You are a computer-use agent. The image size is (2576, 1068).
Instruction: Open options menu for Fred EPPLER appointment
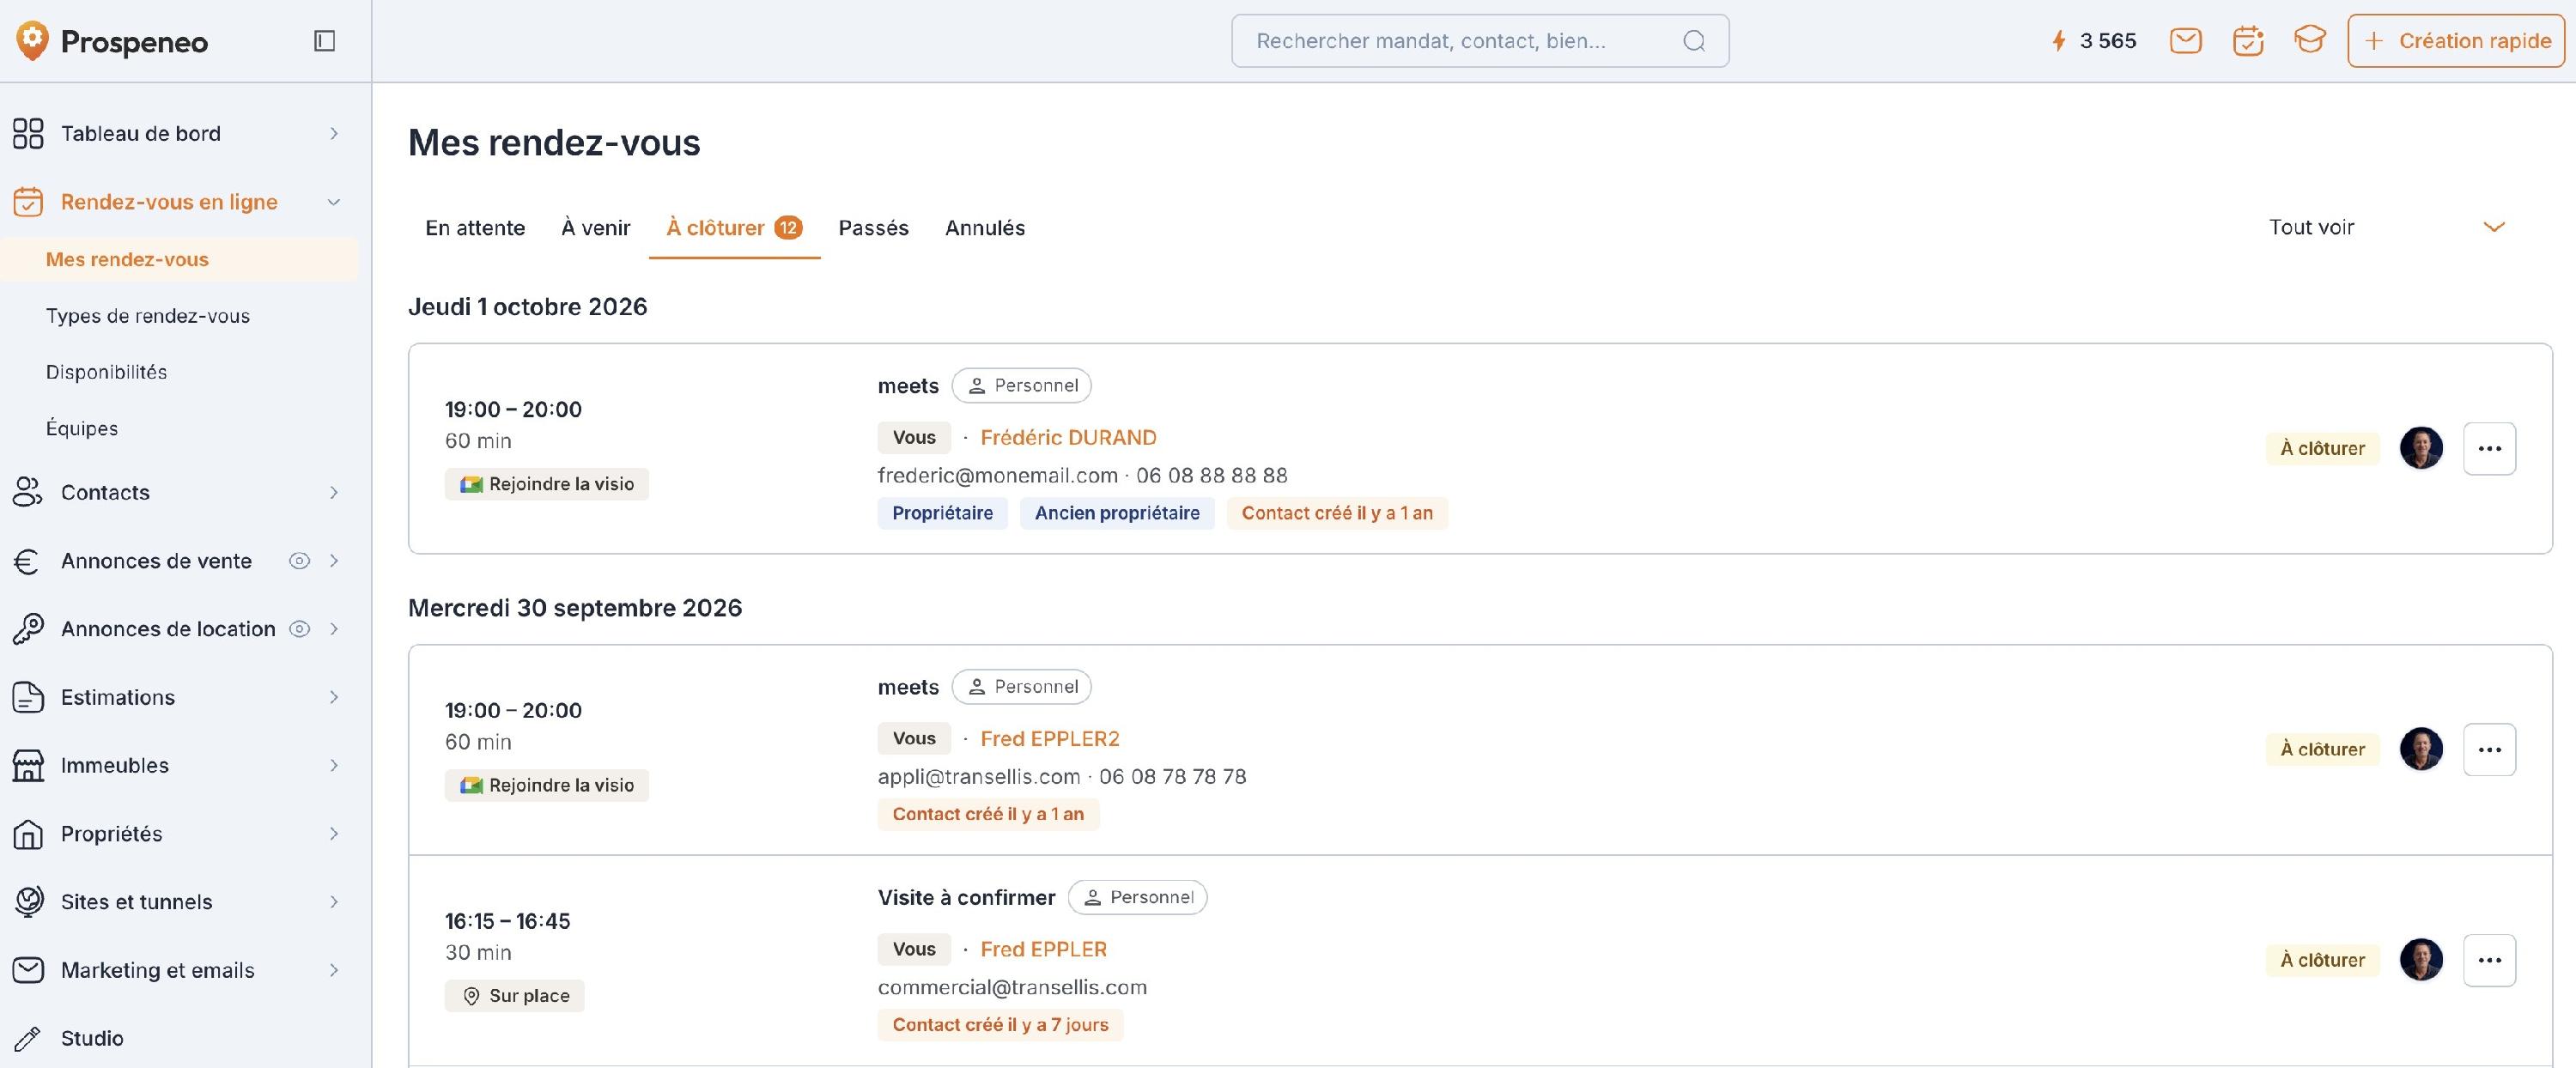[2490, 960]
